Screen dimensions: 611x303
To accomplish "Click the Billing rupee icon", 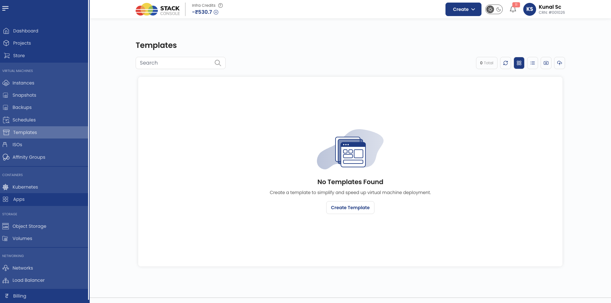I will pyautogui.click(x=7, y=296).
